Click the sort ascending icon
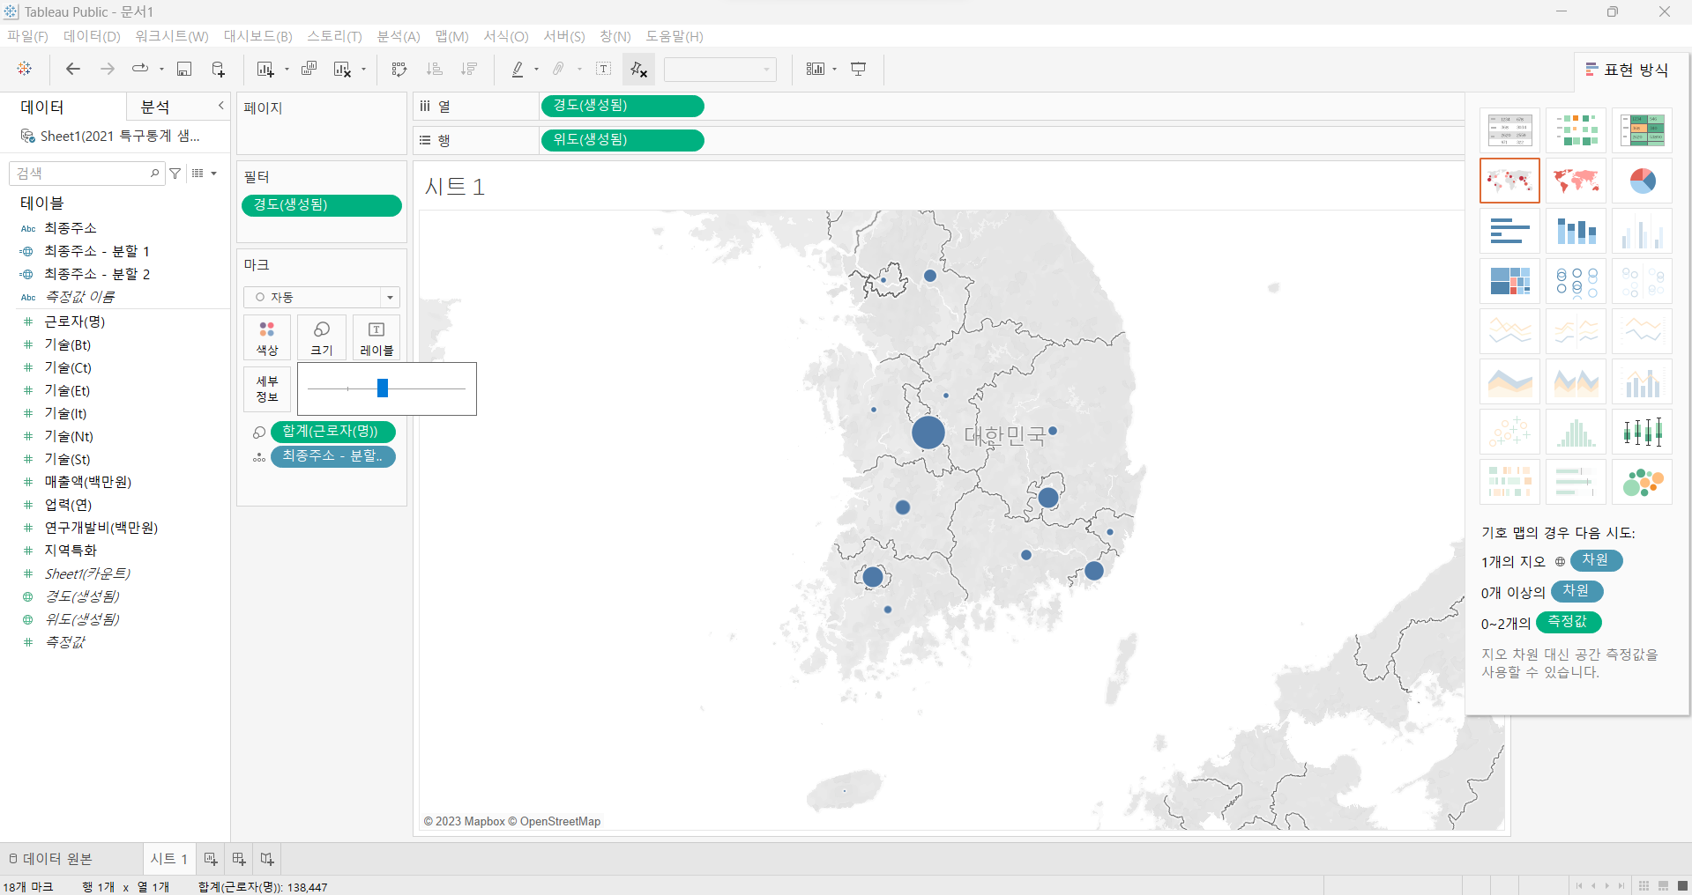Image resolution: width=1692 pixels, height=895 pixels. coord(434,69)
